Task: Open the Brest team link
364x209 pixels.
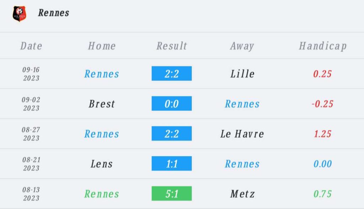Action: (x=102, y=104)
